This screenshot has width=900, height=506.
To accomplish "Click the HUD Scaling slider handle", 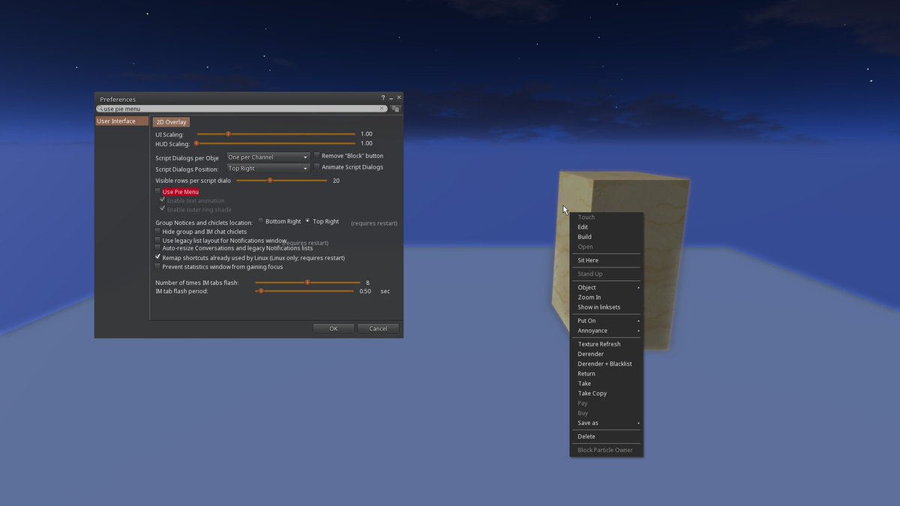I will click(196, 143).
